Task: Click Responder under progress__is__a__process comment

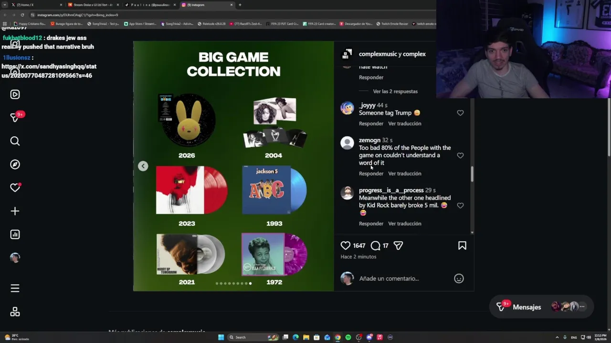Action: click(371, 224)
